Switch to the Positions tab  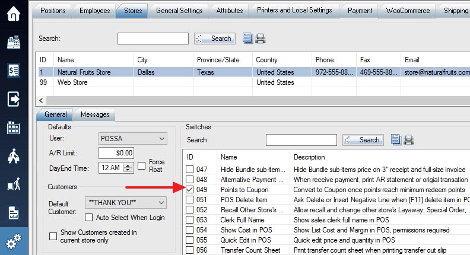53,11
